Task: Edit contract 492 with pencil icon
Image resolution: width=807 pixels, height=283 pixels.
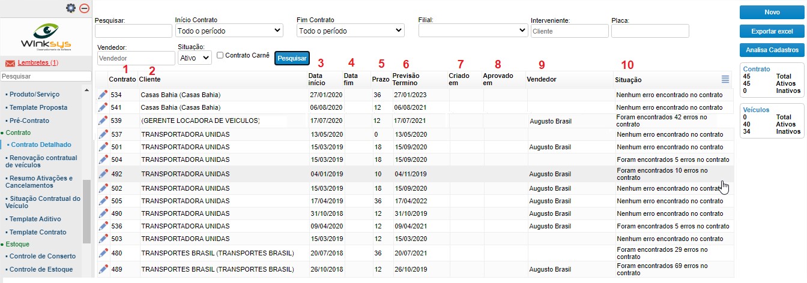Action: click(103, 174)
